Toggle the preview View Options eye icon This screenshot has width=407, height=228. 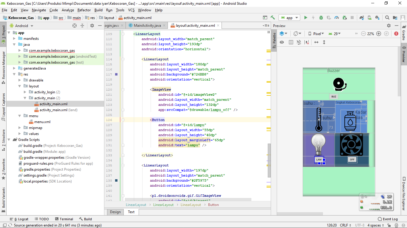[x=282, y=42]
